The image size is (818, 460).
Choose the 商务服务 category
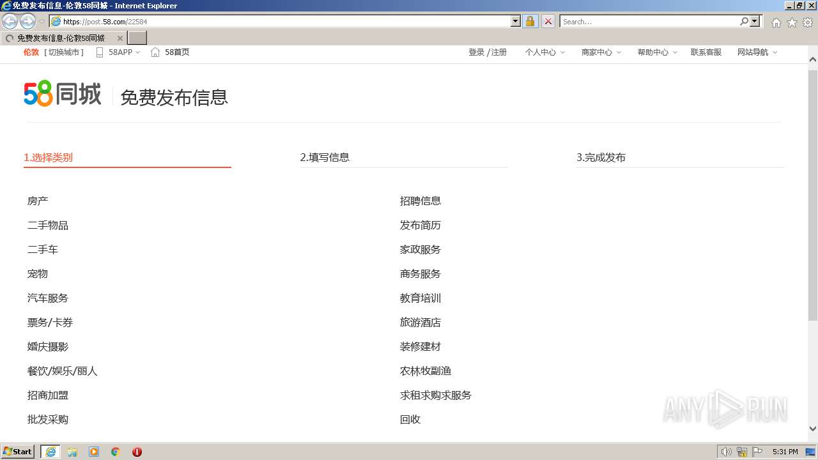[421, 274]
